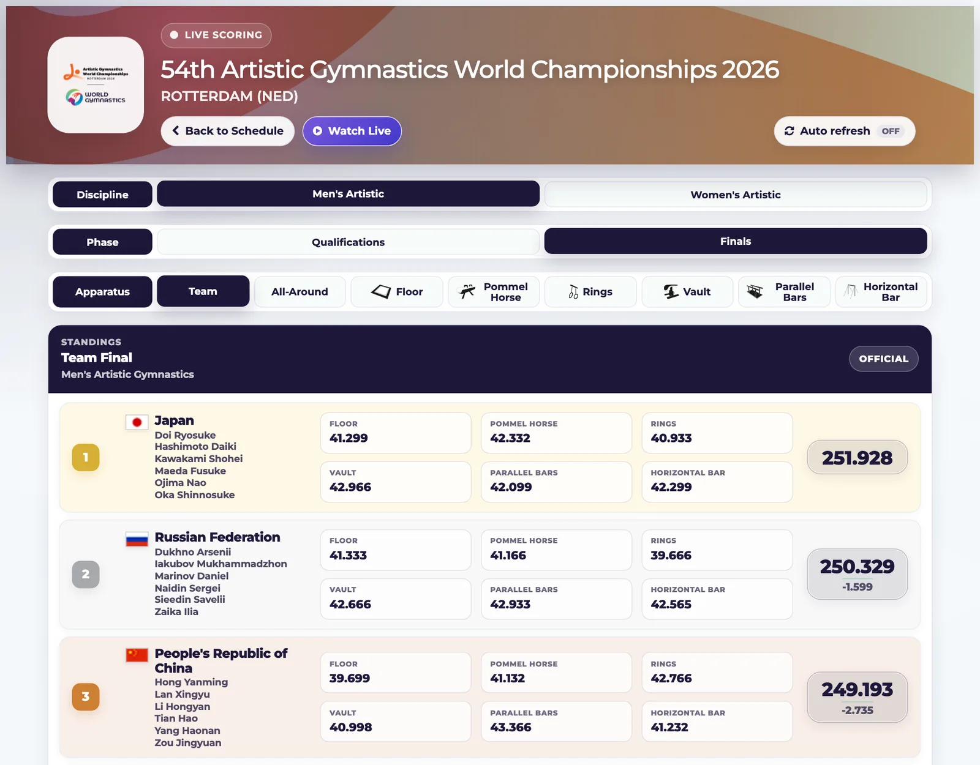Select the Finals phase

point(736,241)
